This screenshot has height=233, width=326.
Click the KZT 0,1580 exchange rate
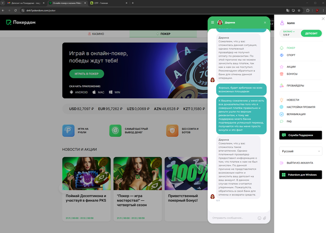194,109
